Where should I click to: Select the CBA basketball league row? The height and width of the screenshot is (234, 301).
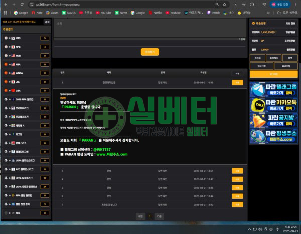tap(26, 91)
